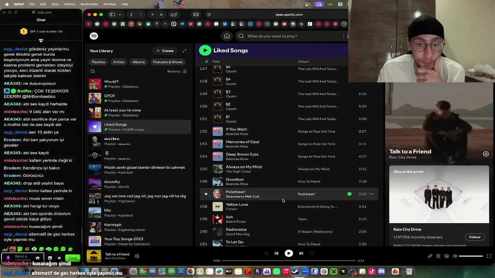Show Safari sidebar
This screenshot has height=278, width=495.
112,15
